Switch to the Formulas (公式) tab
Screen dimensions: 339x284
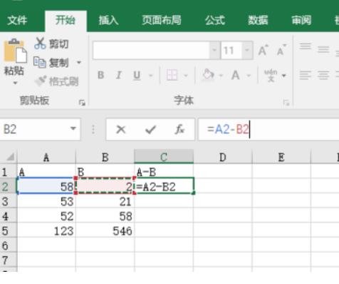pos(215,21)
